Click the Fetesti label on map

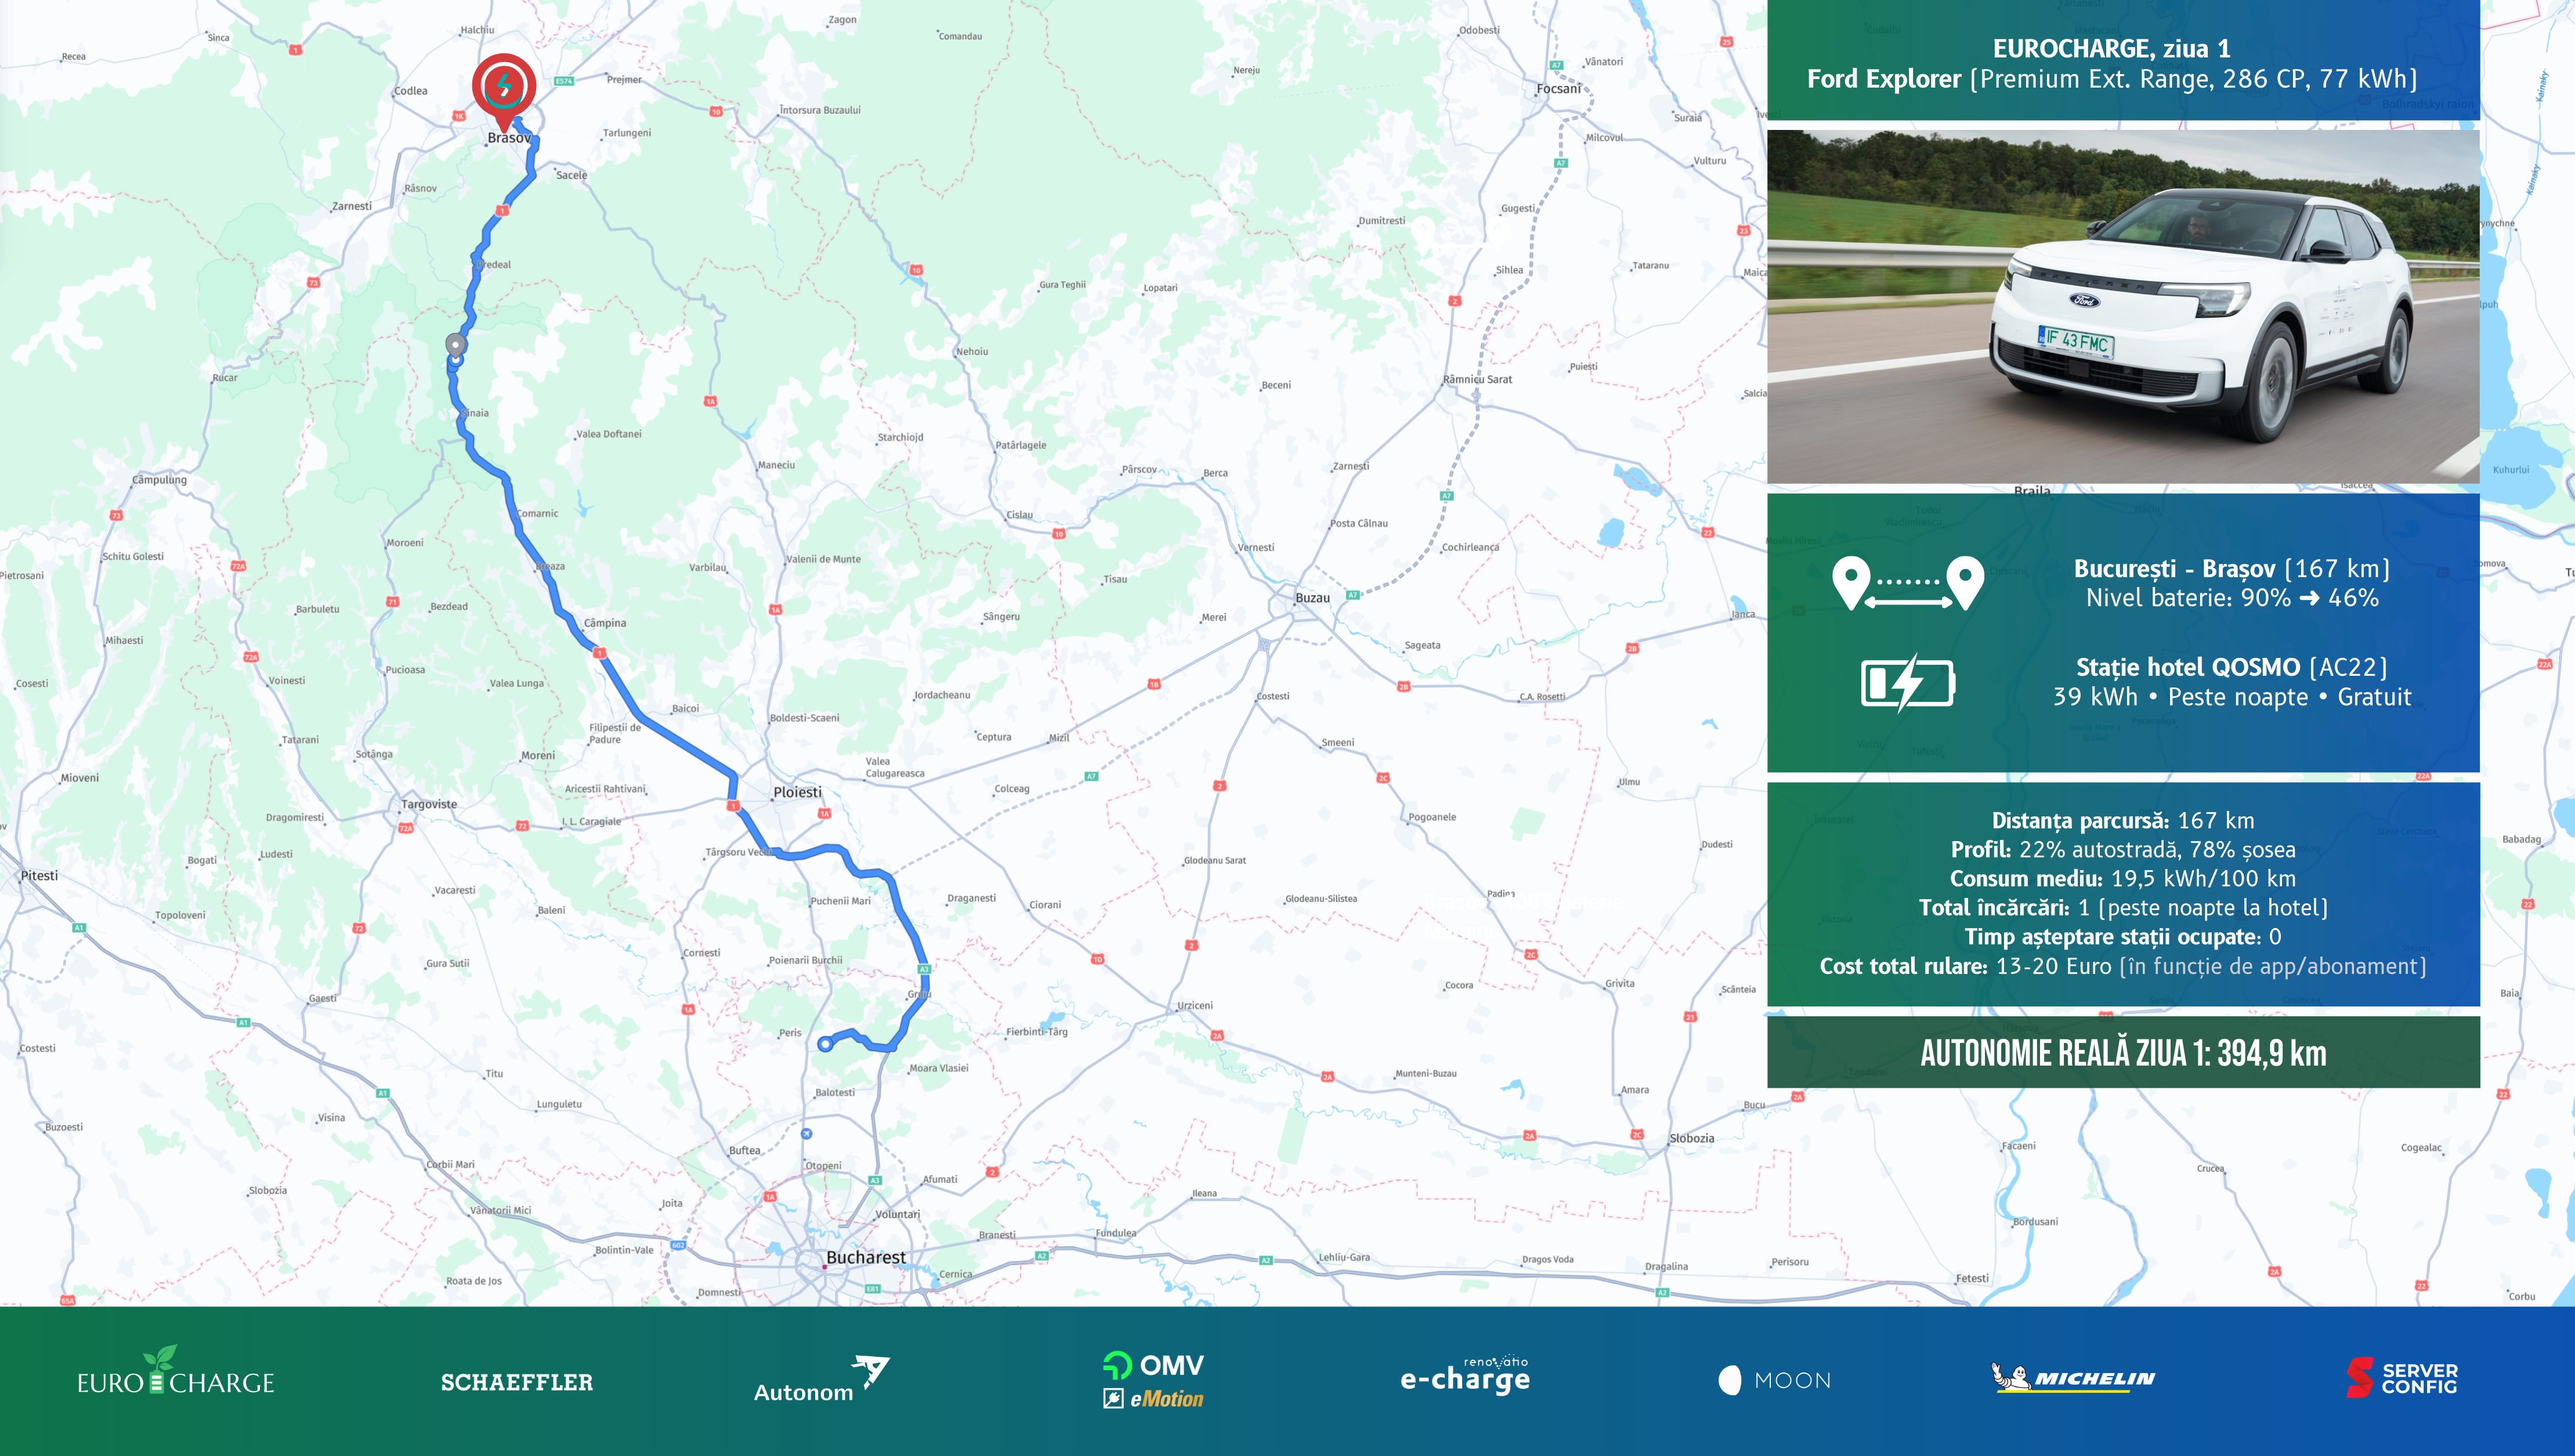pyautogui.click(x=1972, y=1278)
